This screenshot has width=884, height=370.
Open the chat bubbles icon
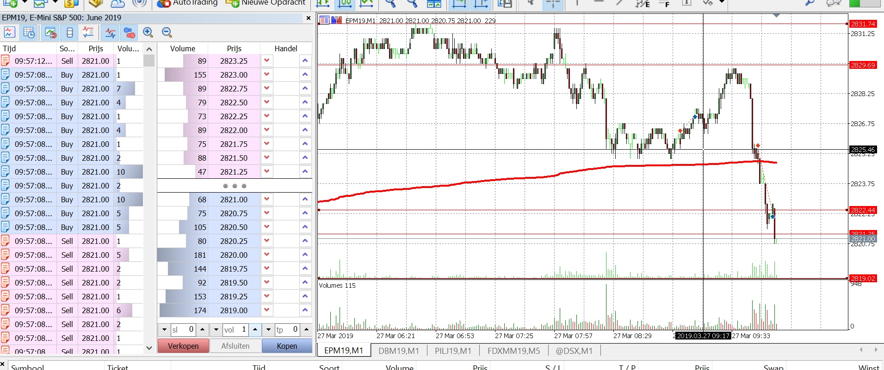coord(834,3)
